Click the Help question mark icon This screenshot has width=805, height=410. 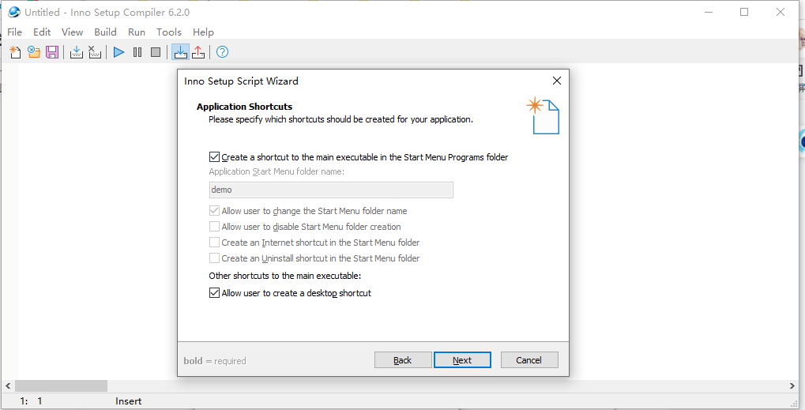click(222, 52)
